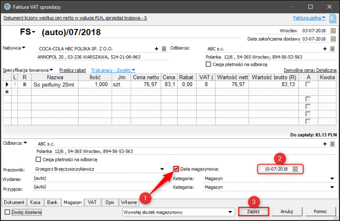Click Wydanie (auto) field
Screen dimensions: 340x221
[x=100, y=178]
